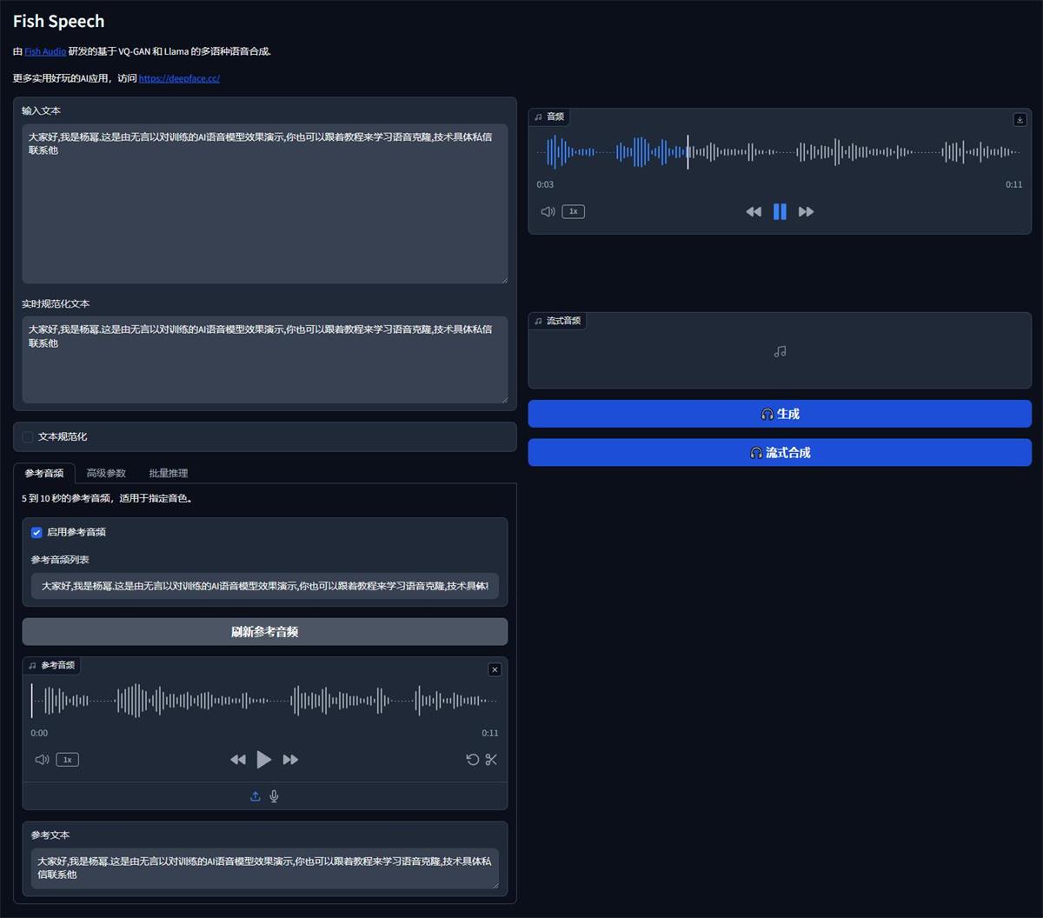1043x918 pixels.
Task: Switch to the 高级参数 tab
Action: (x=106, y=473)
